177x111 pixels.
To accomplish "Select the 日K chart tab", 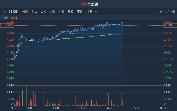I will coord(43,12).
